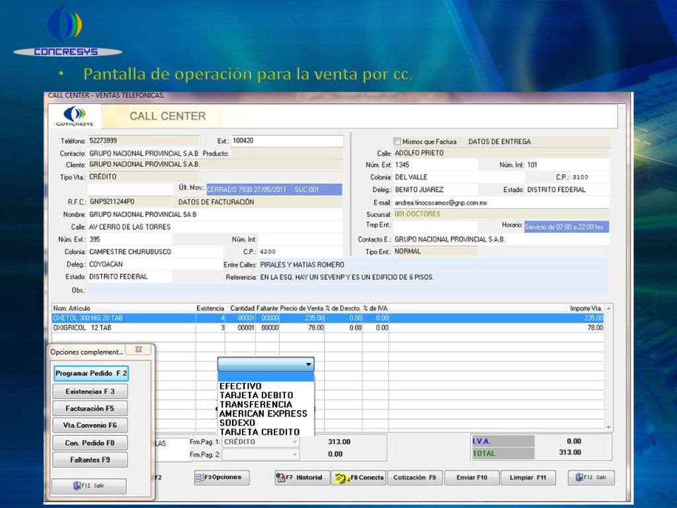Click into the empty Obs. field
The height and width of the screenshot is (508, 677).
pos(348,290)
